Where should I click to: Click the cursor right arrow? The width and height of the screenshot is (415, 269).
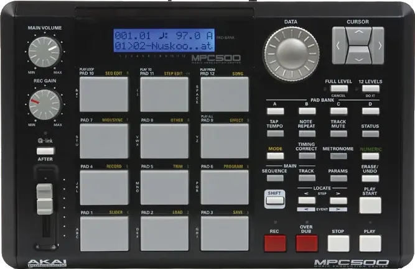click(x=378, y=45)
